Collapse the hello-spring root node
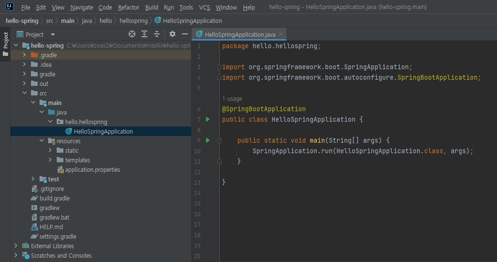 pyautogui.click(x=16, y=45)
